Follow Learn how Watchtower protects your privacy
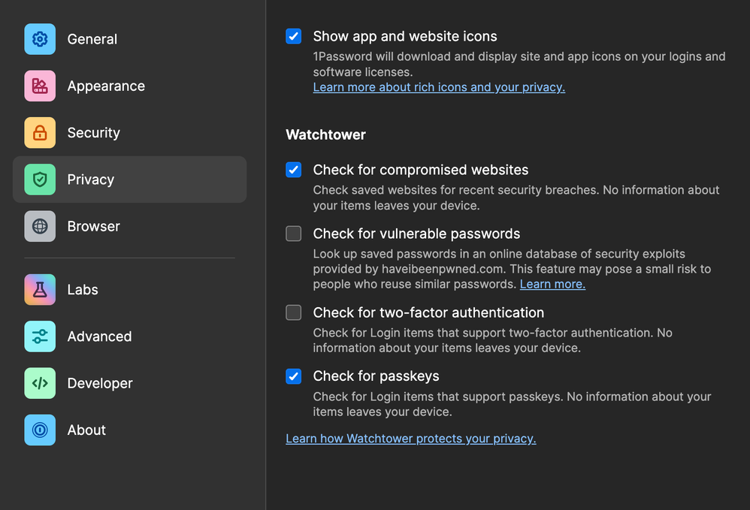 pyautogui.click(x=410, y=439)
